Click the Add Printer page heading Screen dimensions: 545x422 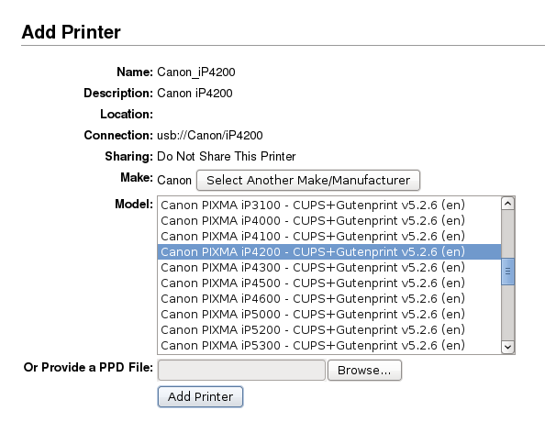tap(71, 32)
